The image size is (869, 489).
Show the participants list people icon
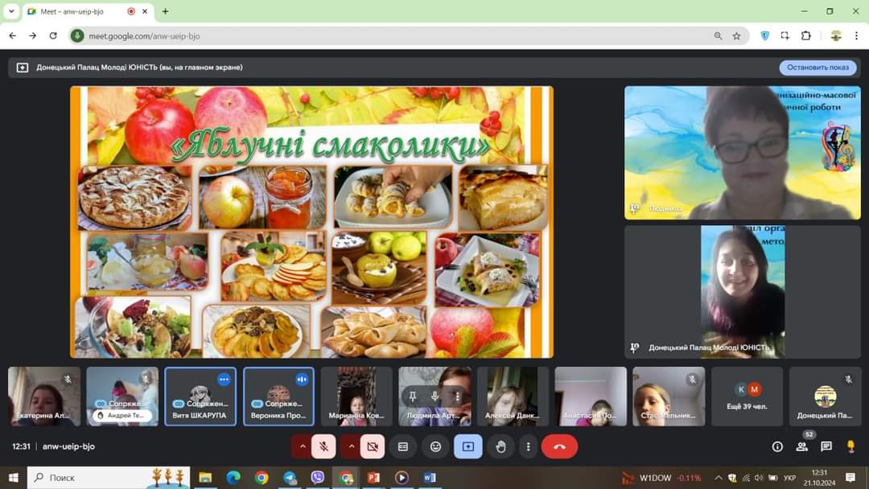[802, 446]
